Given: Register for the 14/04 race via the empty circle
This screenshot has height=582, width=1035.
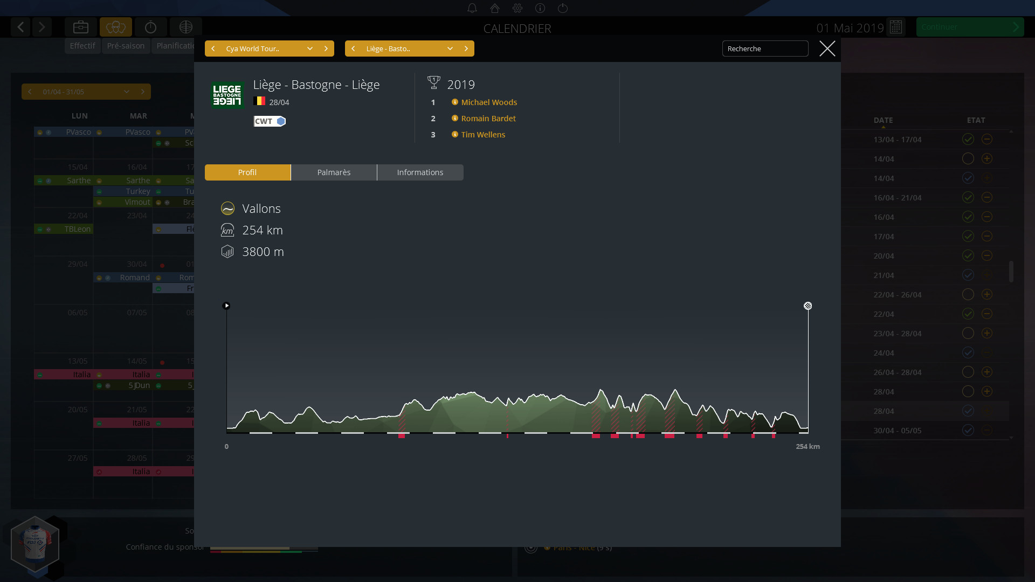Looking at the screenshot, I should point(968,159).
